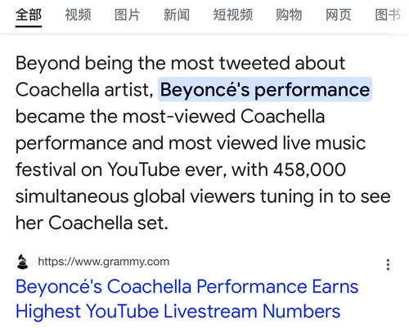Switch to the 短视频 tab

point(233,15)
